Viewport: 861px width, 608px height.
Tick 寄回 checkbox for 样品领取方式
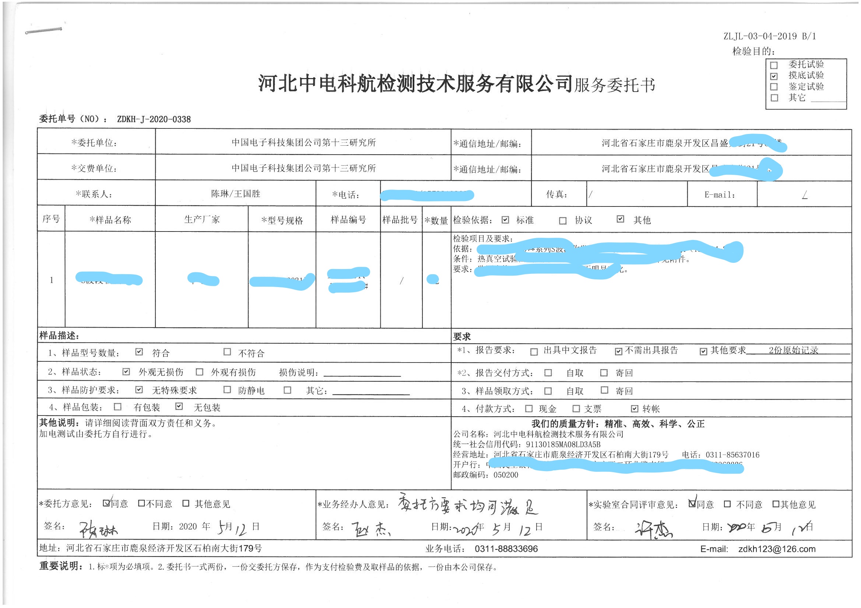pyautogui.click(x=604, y=390)
